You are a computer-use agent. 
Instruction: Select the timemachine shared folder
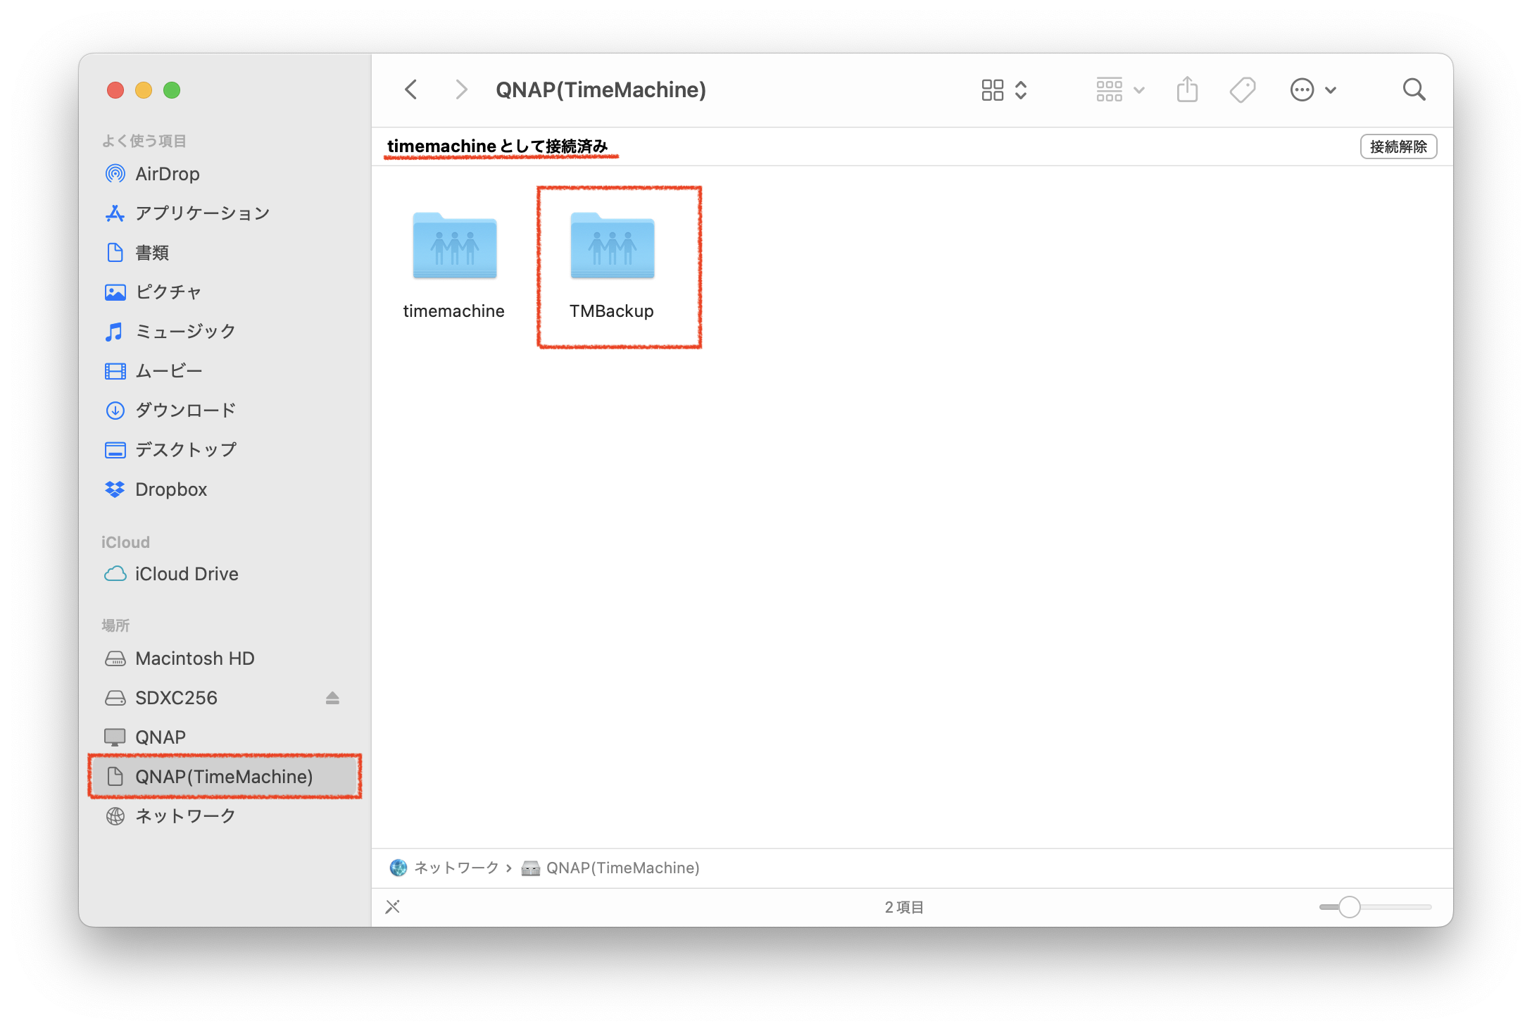click(x=454, y=246)
